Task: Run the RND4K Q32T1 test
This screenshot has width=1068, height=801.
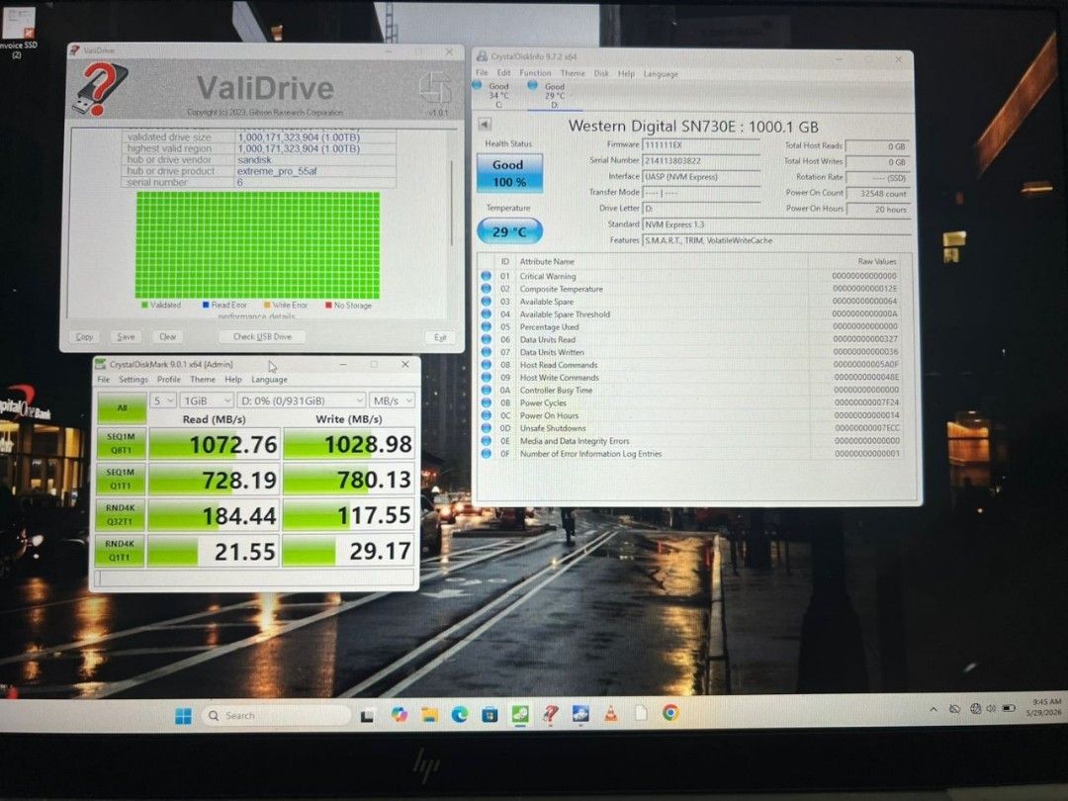Action: tap(121, 515)
